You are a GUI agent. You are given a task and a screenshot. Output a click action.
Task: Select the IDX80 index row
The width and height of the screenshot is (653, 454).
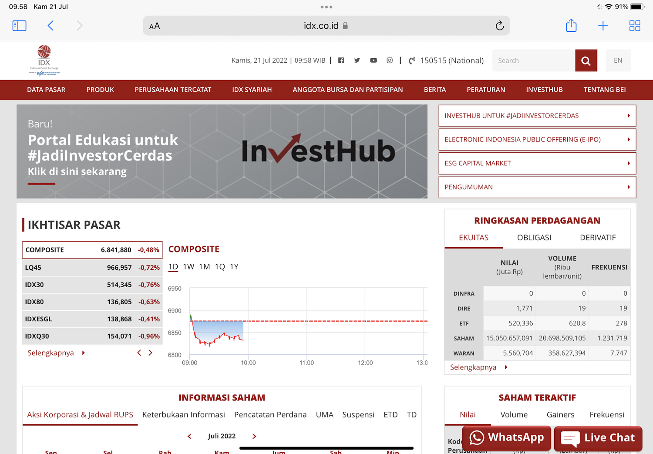pyautogui.click(x=92, y=302)
